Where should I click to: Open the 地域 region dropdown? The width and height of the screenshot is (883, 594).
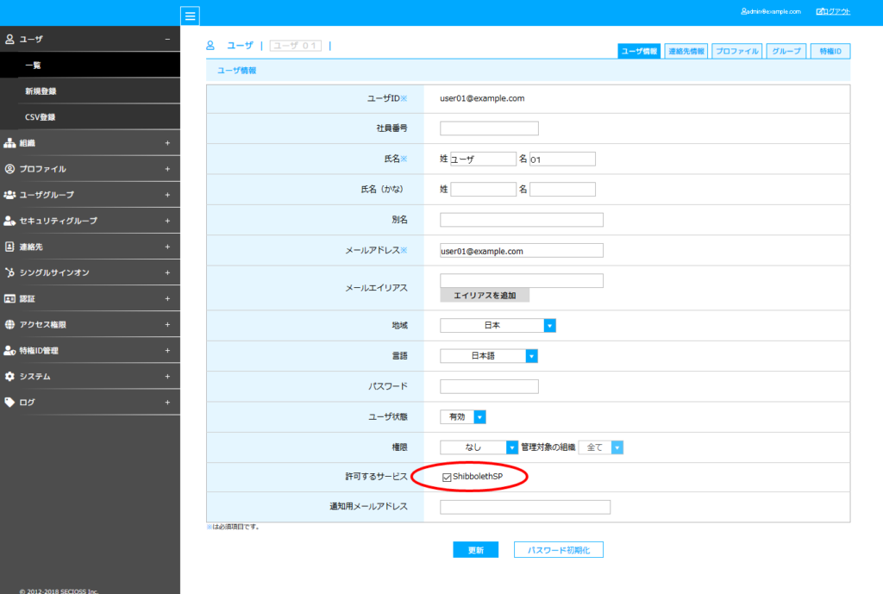549,325
